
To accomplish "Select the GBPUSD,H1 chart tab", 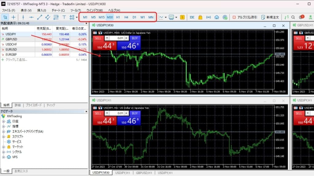I will [144, 173].
